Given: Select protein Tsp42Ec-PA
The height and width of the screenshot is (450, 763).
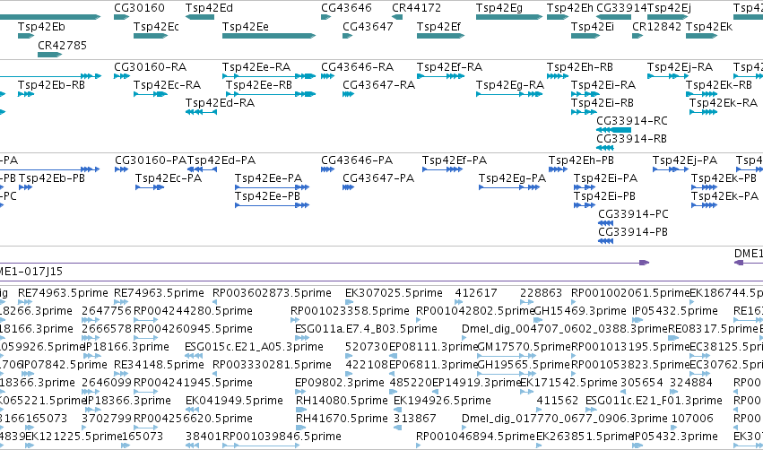Looking at the screenshot, I should coord(169,178).
